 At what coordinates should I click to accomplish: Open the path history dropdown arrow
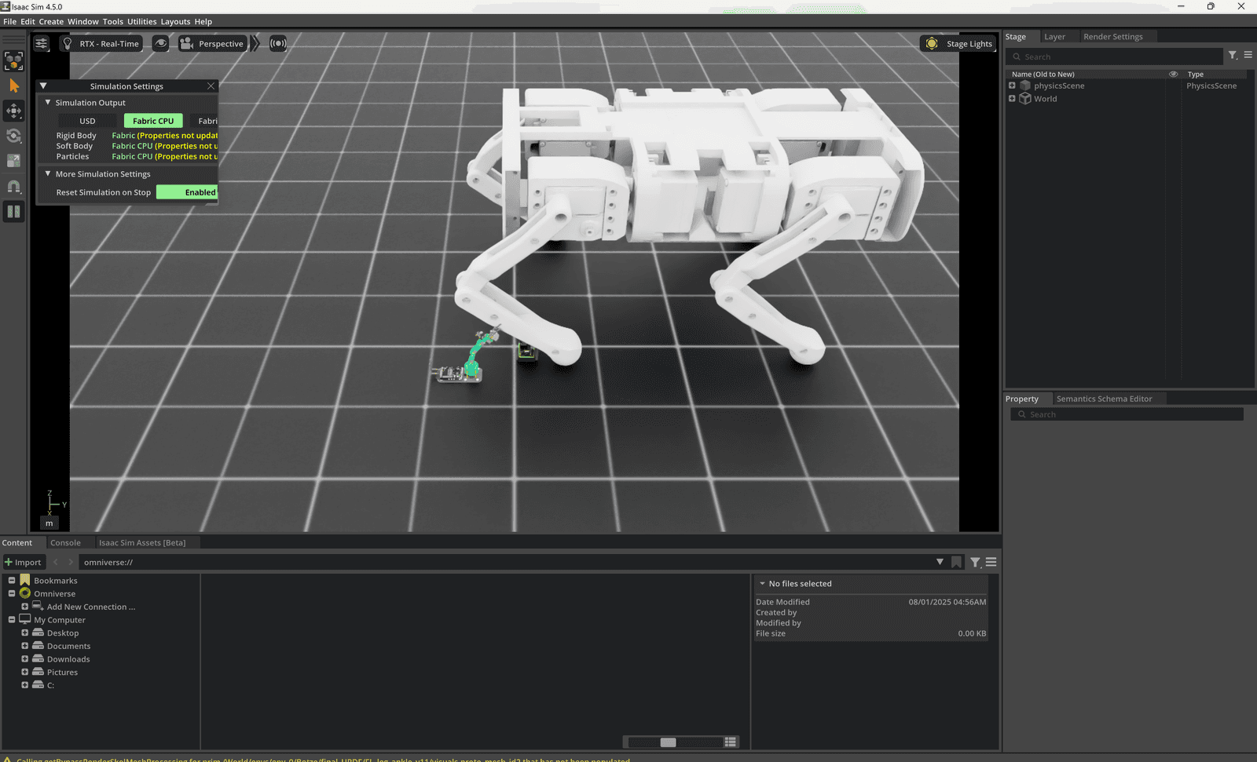click(x=940, y=562)
